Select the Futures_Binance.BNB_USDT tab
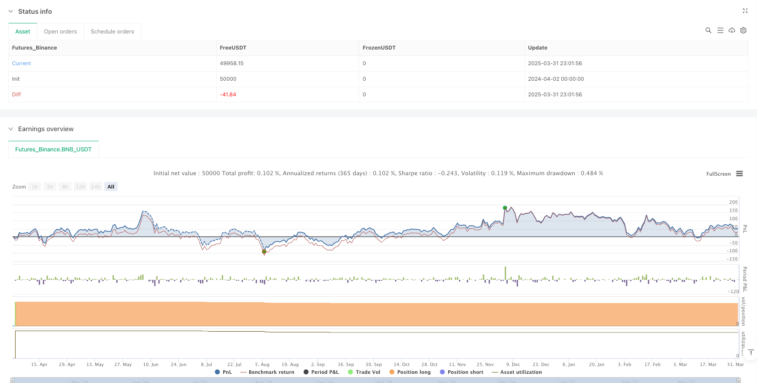The image size is (757, 383). coord(53,150)
